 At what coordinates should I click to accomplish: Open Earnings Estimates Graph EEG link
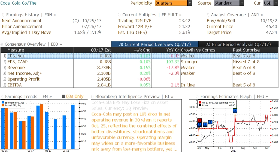[x=234, y=96]
